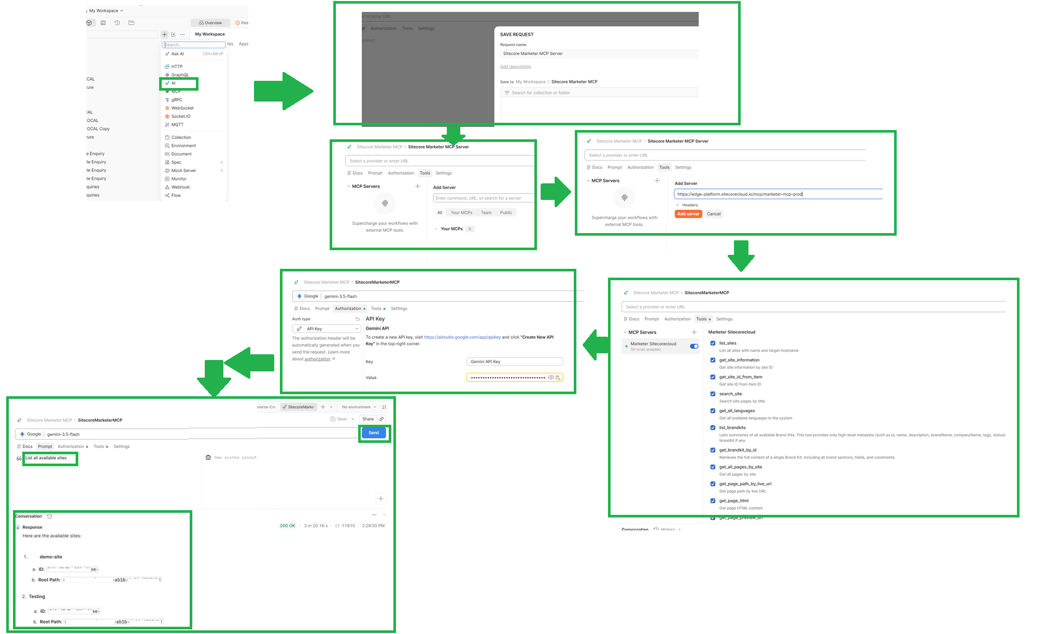Add a system prompt with the plus icon

(381, 499)
